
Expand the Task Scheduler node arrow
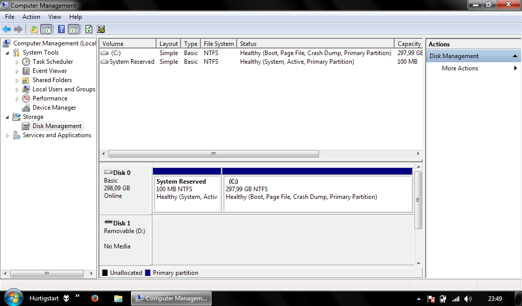17,62
